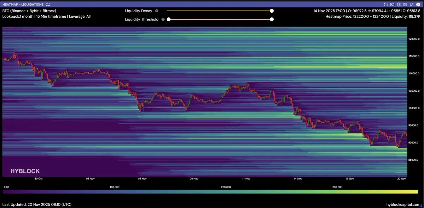Click Liquidity Threshold help info icon
The image size is (424, 208).
tap(163, 19)
